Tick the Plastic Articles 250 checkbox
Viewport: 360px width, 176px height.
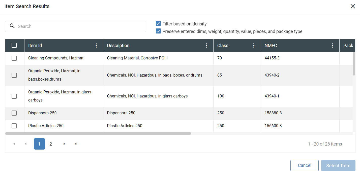point(14,126)
